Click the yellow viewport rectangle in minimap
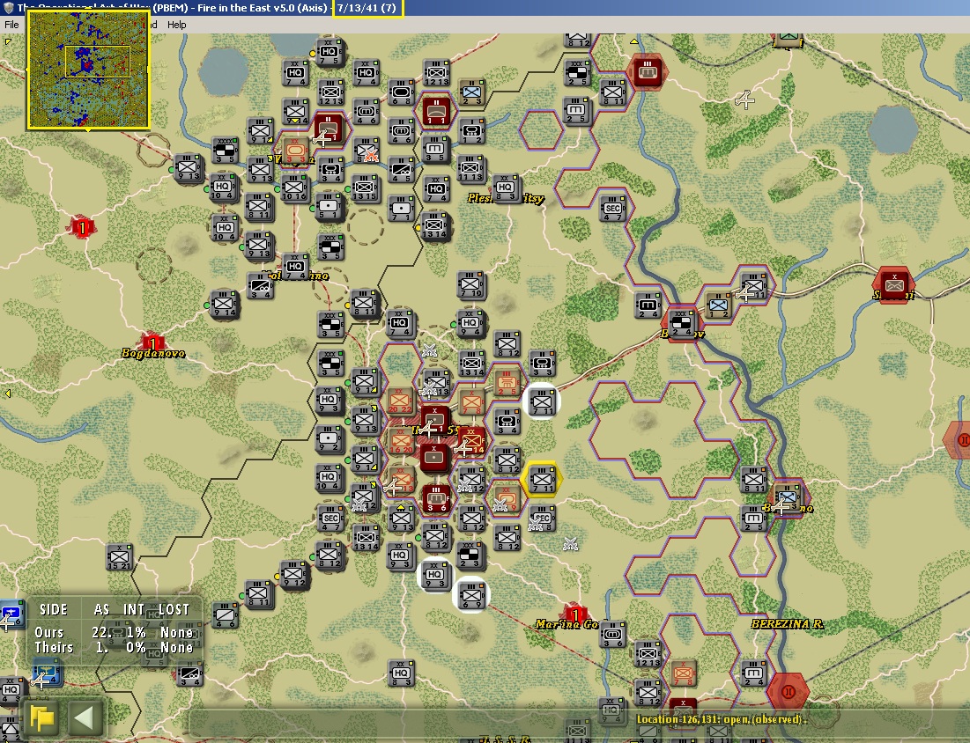This screenshot has height=743, width=970. coord(98,62)
